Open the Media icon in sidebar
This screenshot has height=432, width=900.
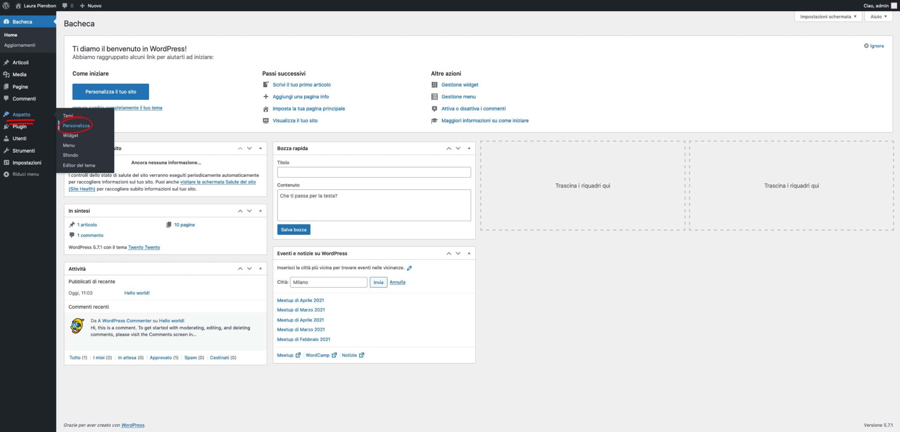7,74
